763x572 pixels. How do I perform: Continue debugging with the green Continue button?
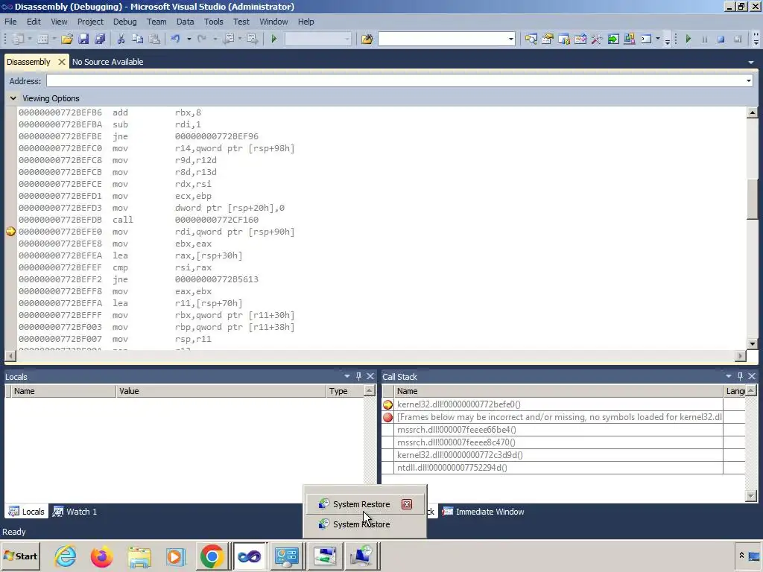click(x=688, y=39)
